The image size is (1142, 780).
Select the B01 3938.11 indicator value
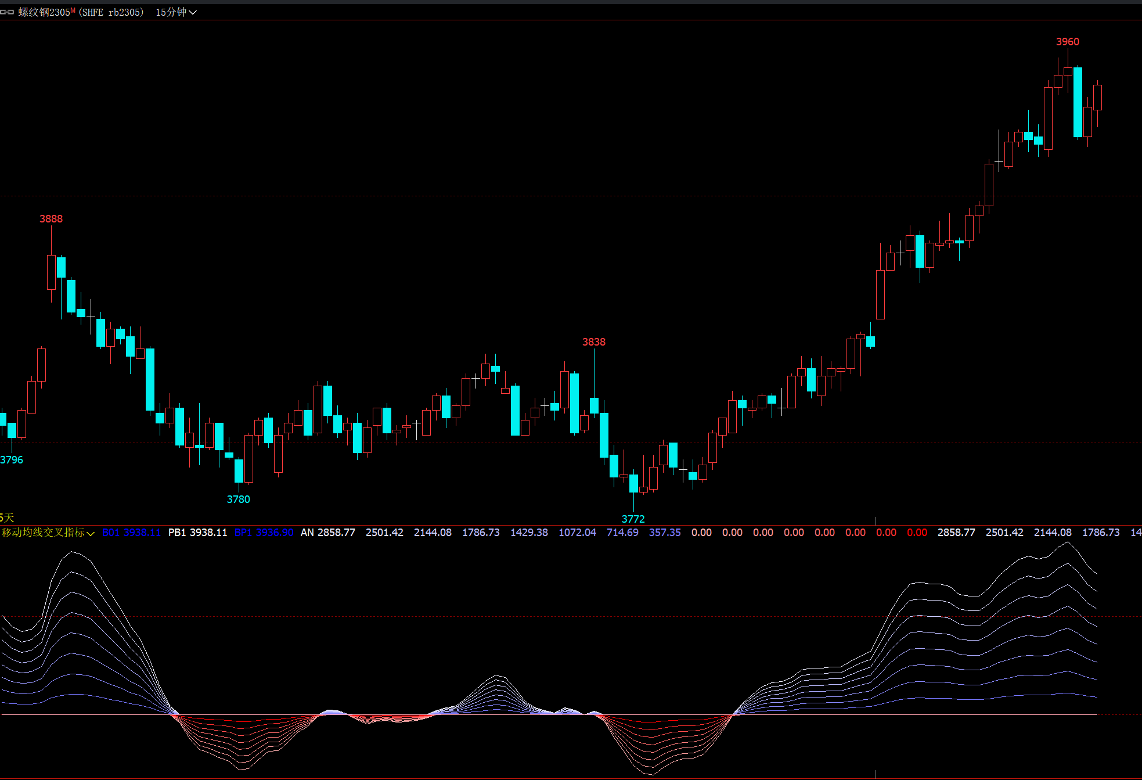tap(131, 533)
